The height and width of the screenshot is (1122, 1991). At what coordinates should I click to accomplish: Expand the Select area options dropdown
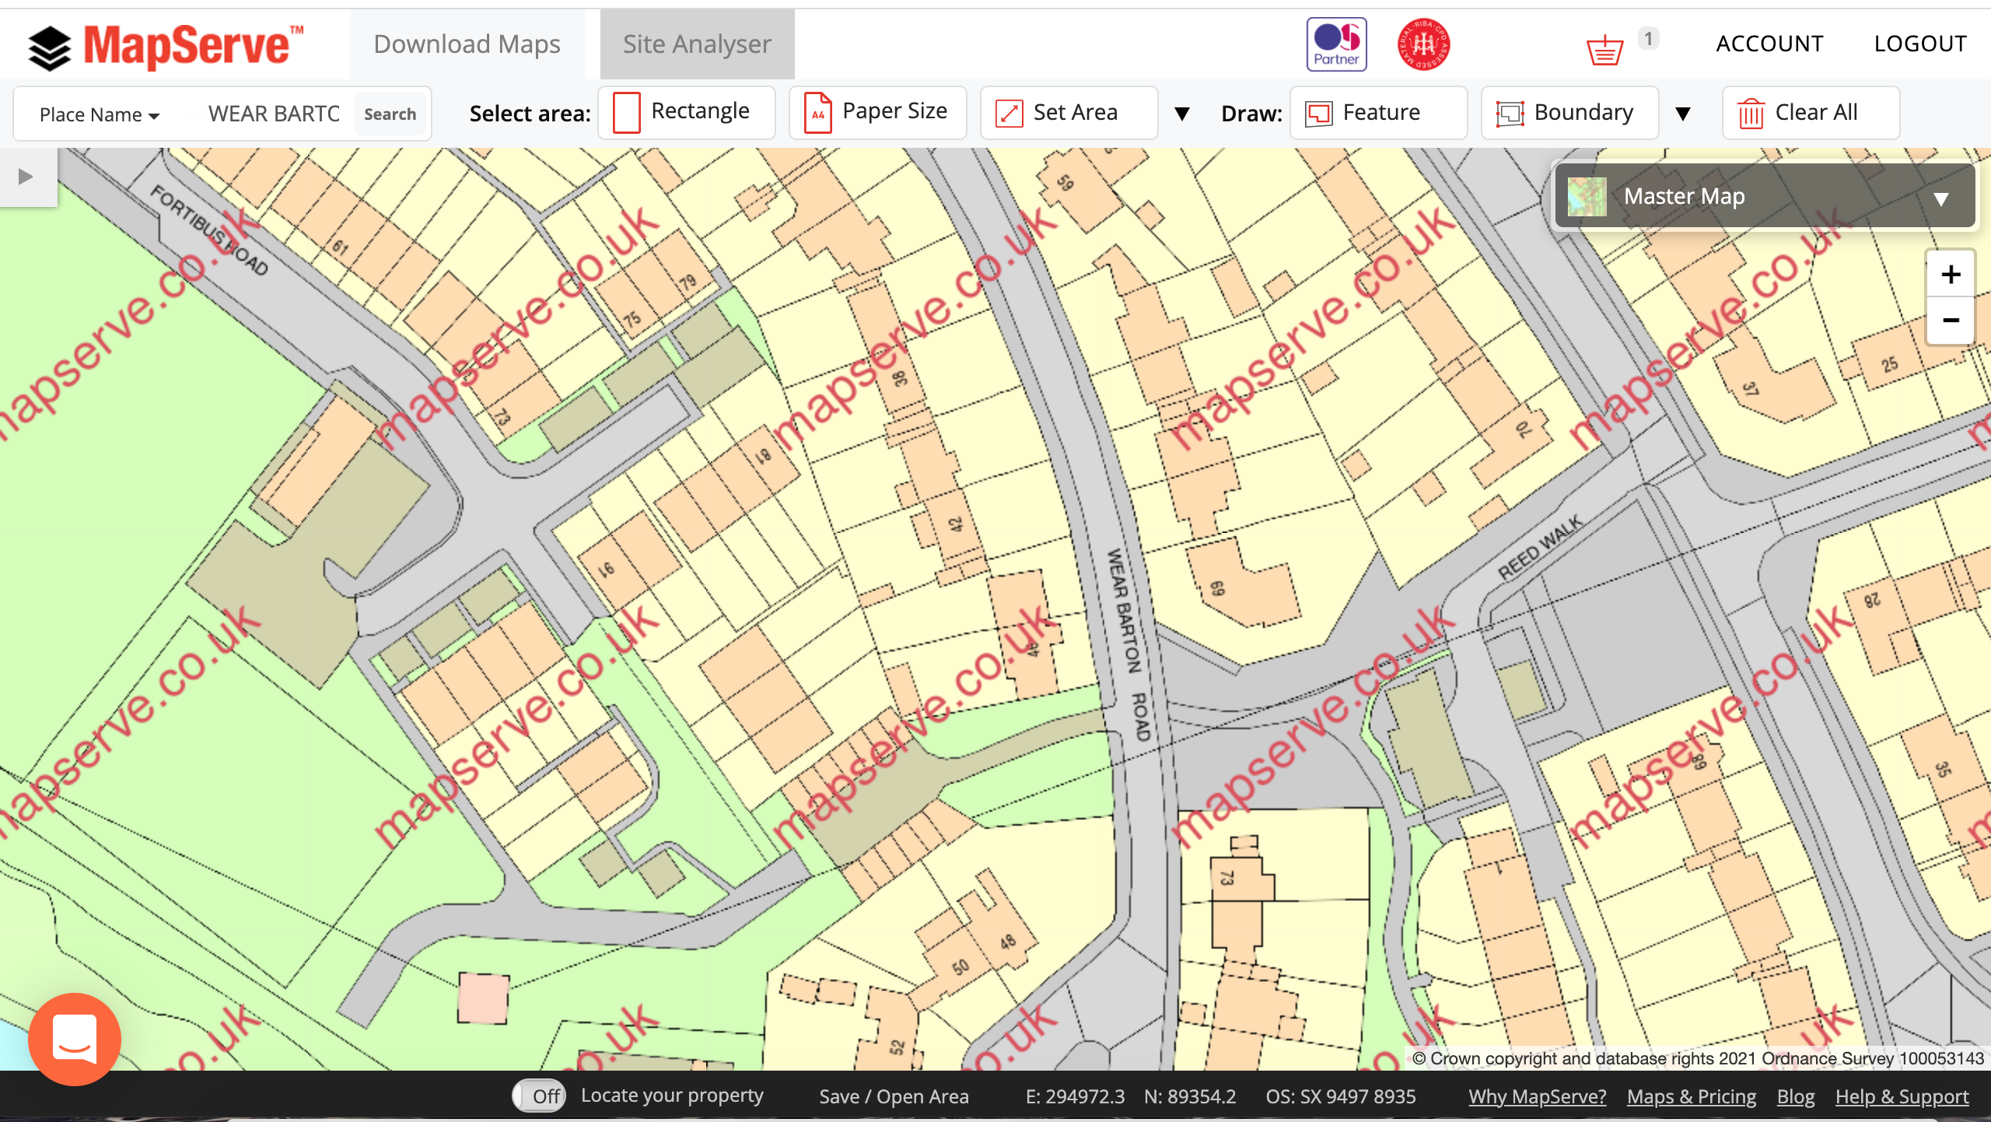[x=1179, y=114]
